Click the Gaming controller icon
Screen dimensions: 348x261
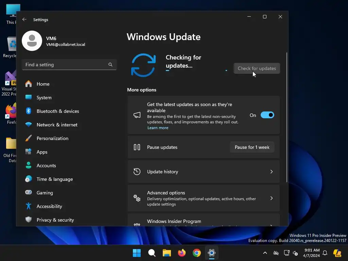click(29, 192)
